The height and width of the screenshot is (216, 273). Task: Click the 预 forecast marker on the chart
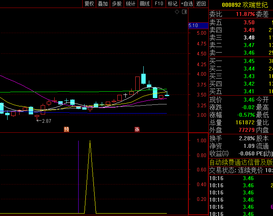(67, 129)
